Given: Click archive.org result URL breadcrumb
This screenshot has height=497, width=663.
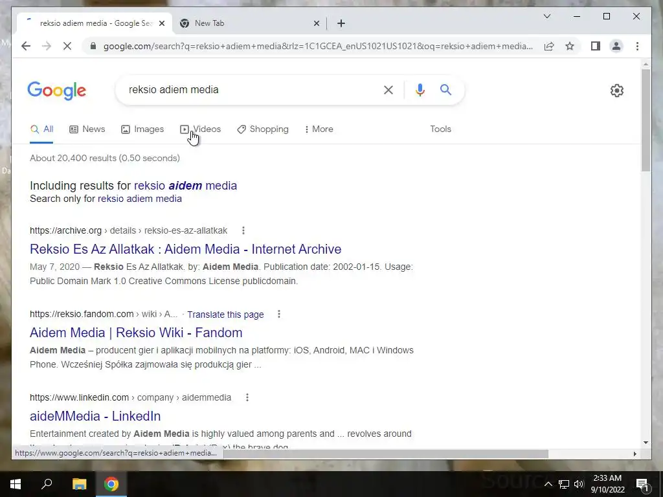Looking at the screenshot, I should coord(129,230).
